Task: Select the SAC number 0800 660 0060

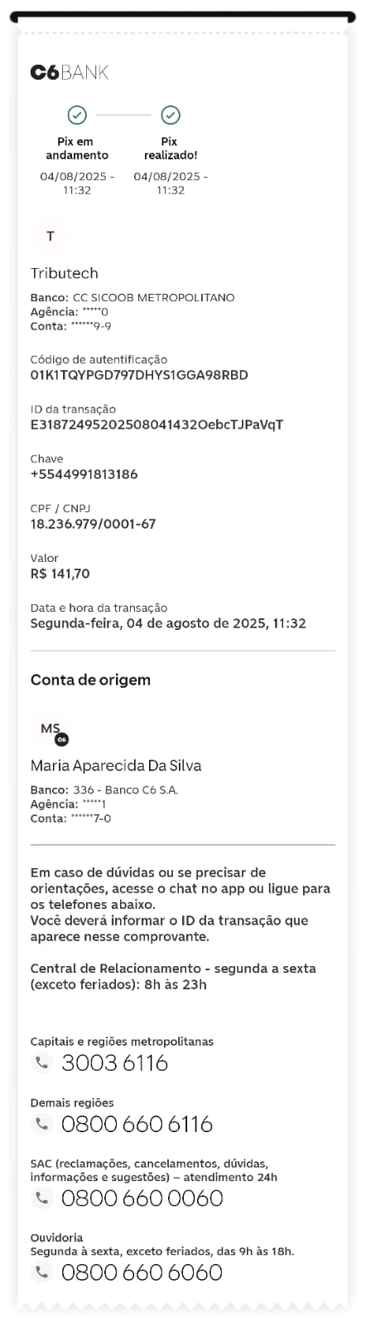Action: (x=142, y=1199)
